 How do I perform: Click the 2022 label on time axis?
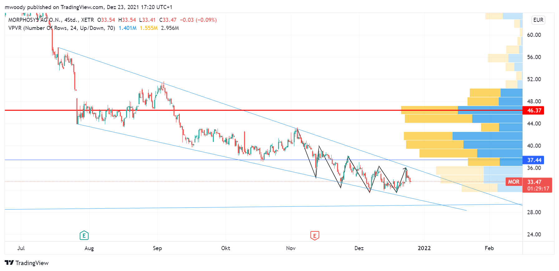click(x=424, y=248)
